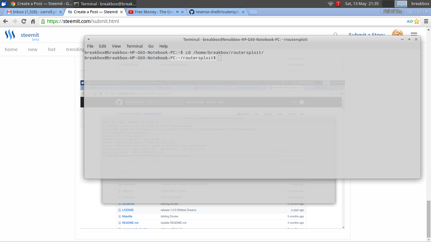431x242 pixels.
Task: Close the Gmail Inbox tab
Action: 61,12
